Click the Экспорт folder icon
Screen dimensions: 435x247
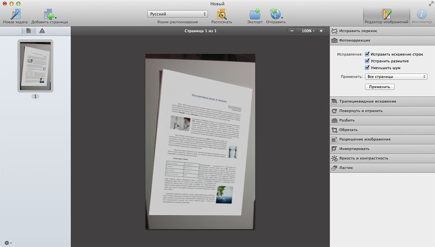coord(255,14)
